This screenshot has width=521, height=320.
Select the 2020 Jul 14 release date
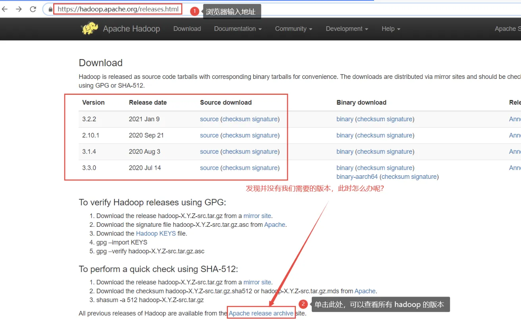pyautogui.click(x=145, y=168)
